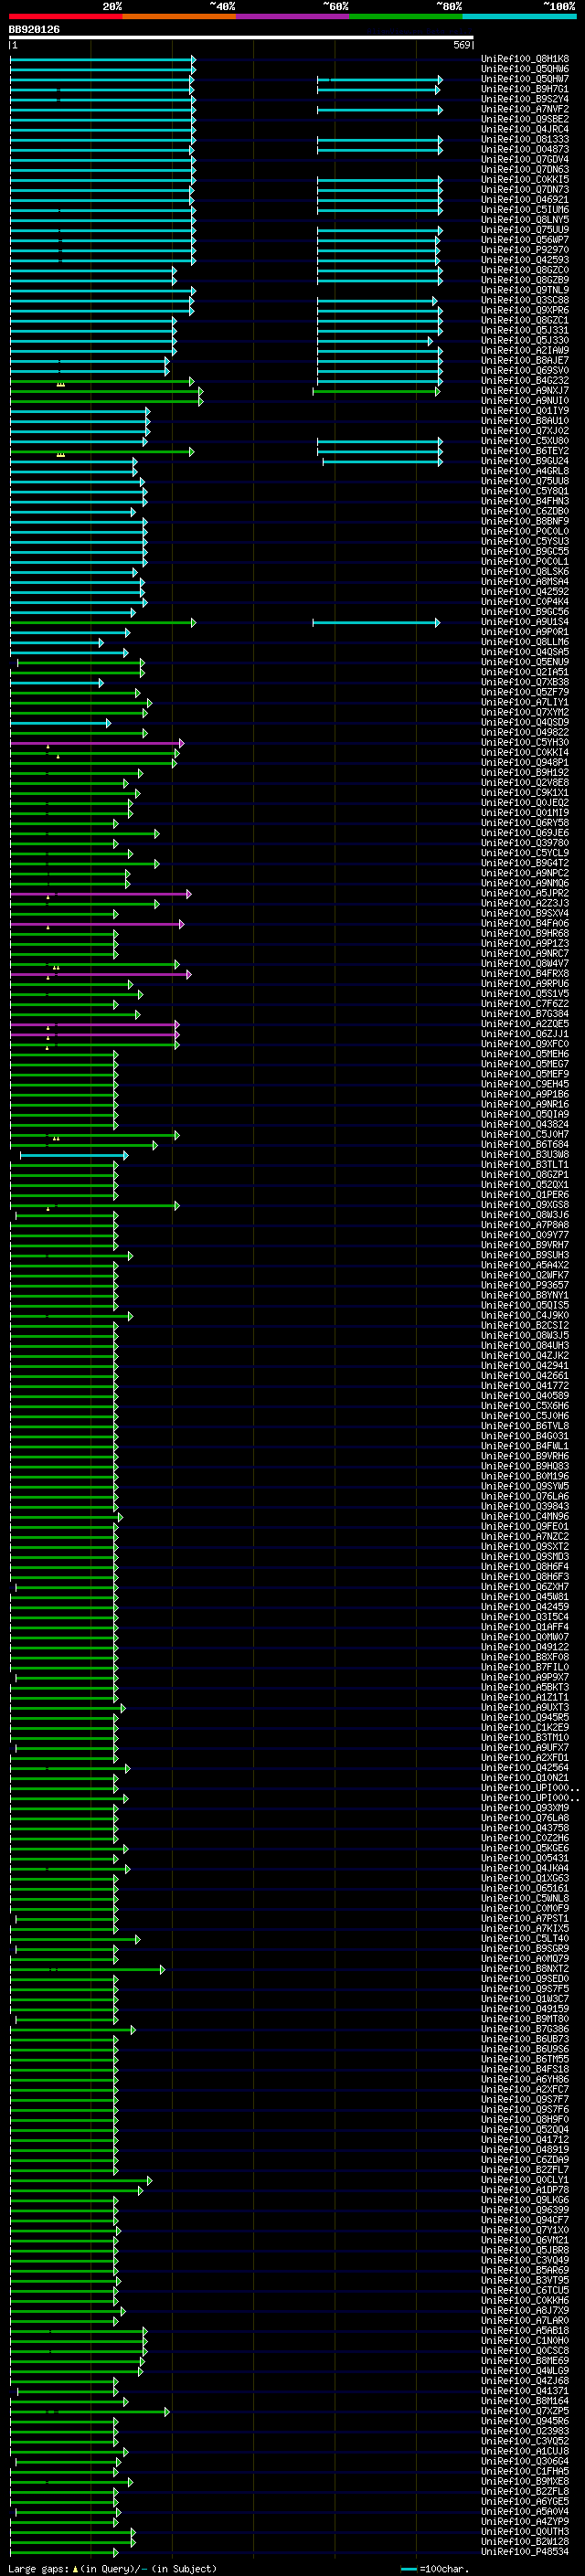Click the cyan ~100% identity legend bar
The height and width of the screenshot is (2576, 585).
pos(518,16)
